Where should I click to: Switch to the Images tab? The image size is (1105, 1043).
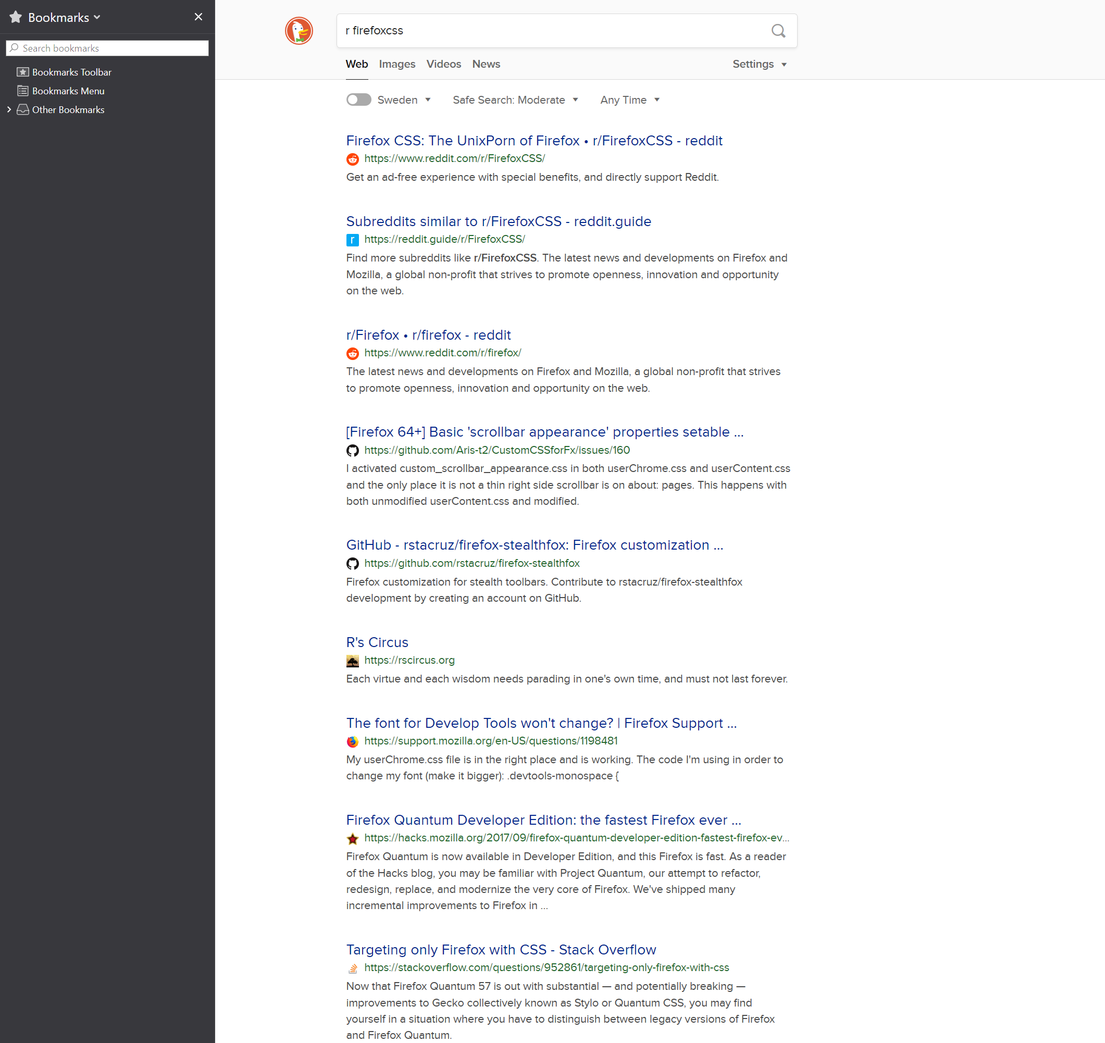point(397,64)
